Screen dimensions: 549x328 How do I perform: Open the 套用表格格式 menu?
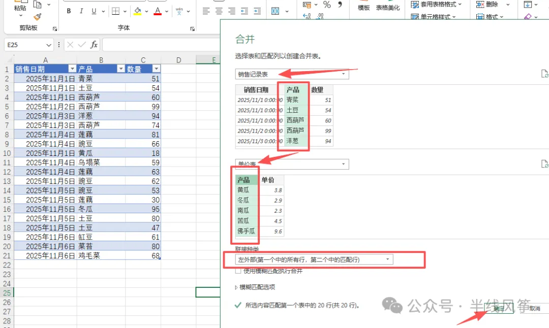tap(436, 5)
